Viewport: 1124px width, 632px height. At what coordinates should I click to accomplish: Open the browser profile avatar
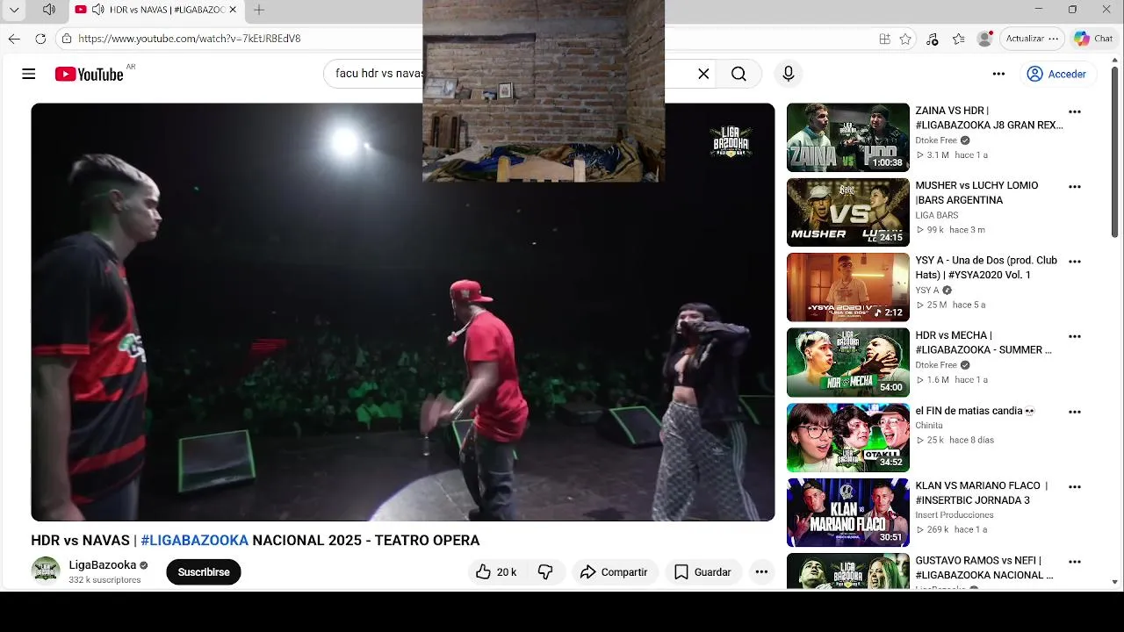coord(985,39)
